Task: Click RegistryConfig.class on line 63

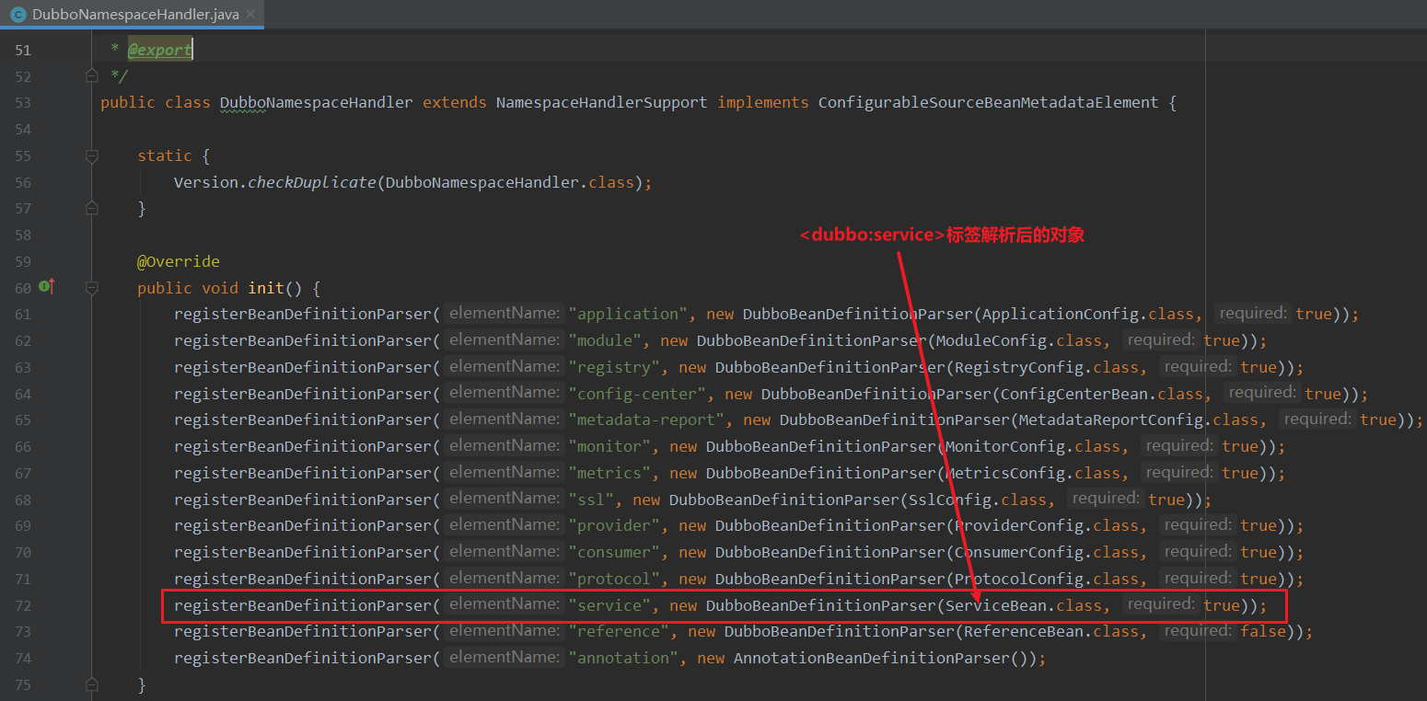Action: point(1047,367)
